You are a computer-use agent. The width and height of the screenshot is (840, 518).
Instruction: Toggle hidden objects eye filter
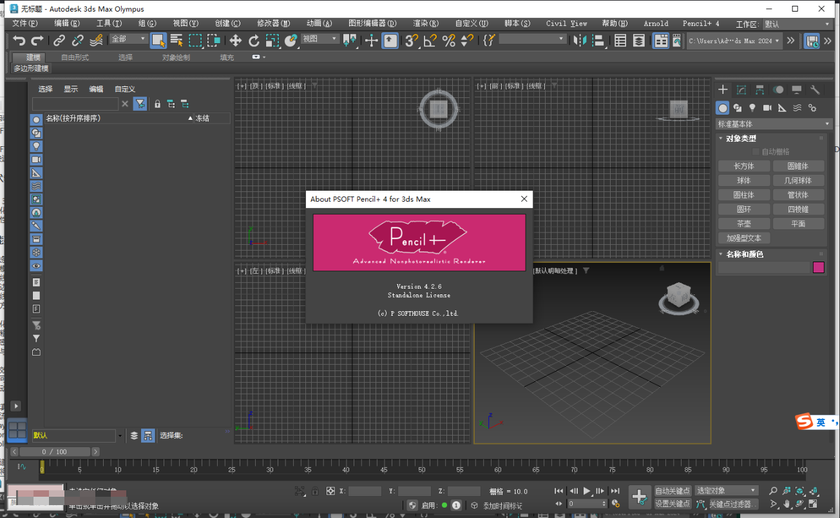click(36, 265)
